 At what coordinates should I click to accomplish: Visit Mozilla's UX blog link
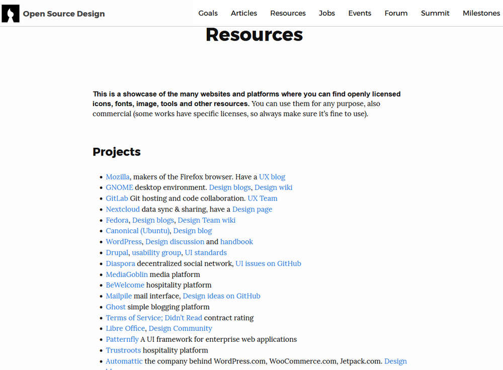tap(272, 176)
